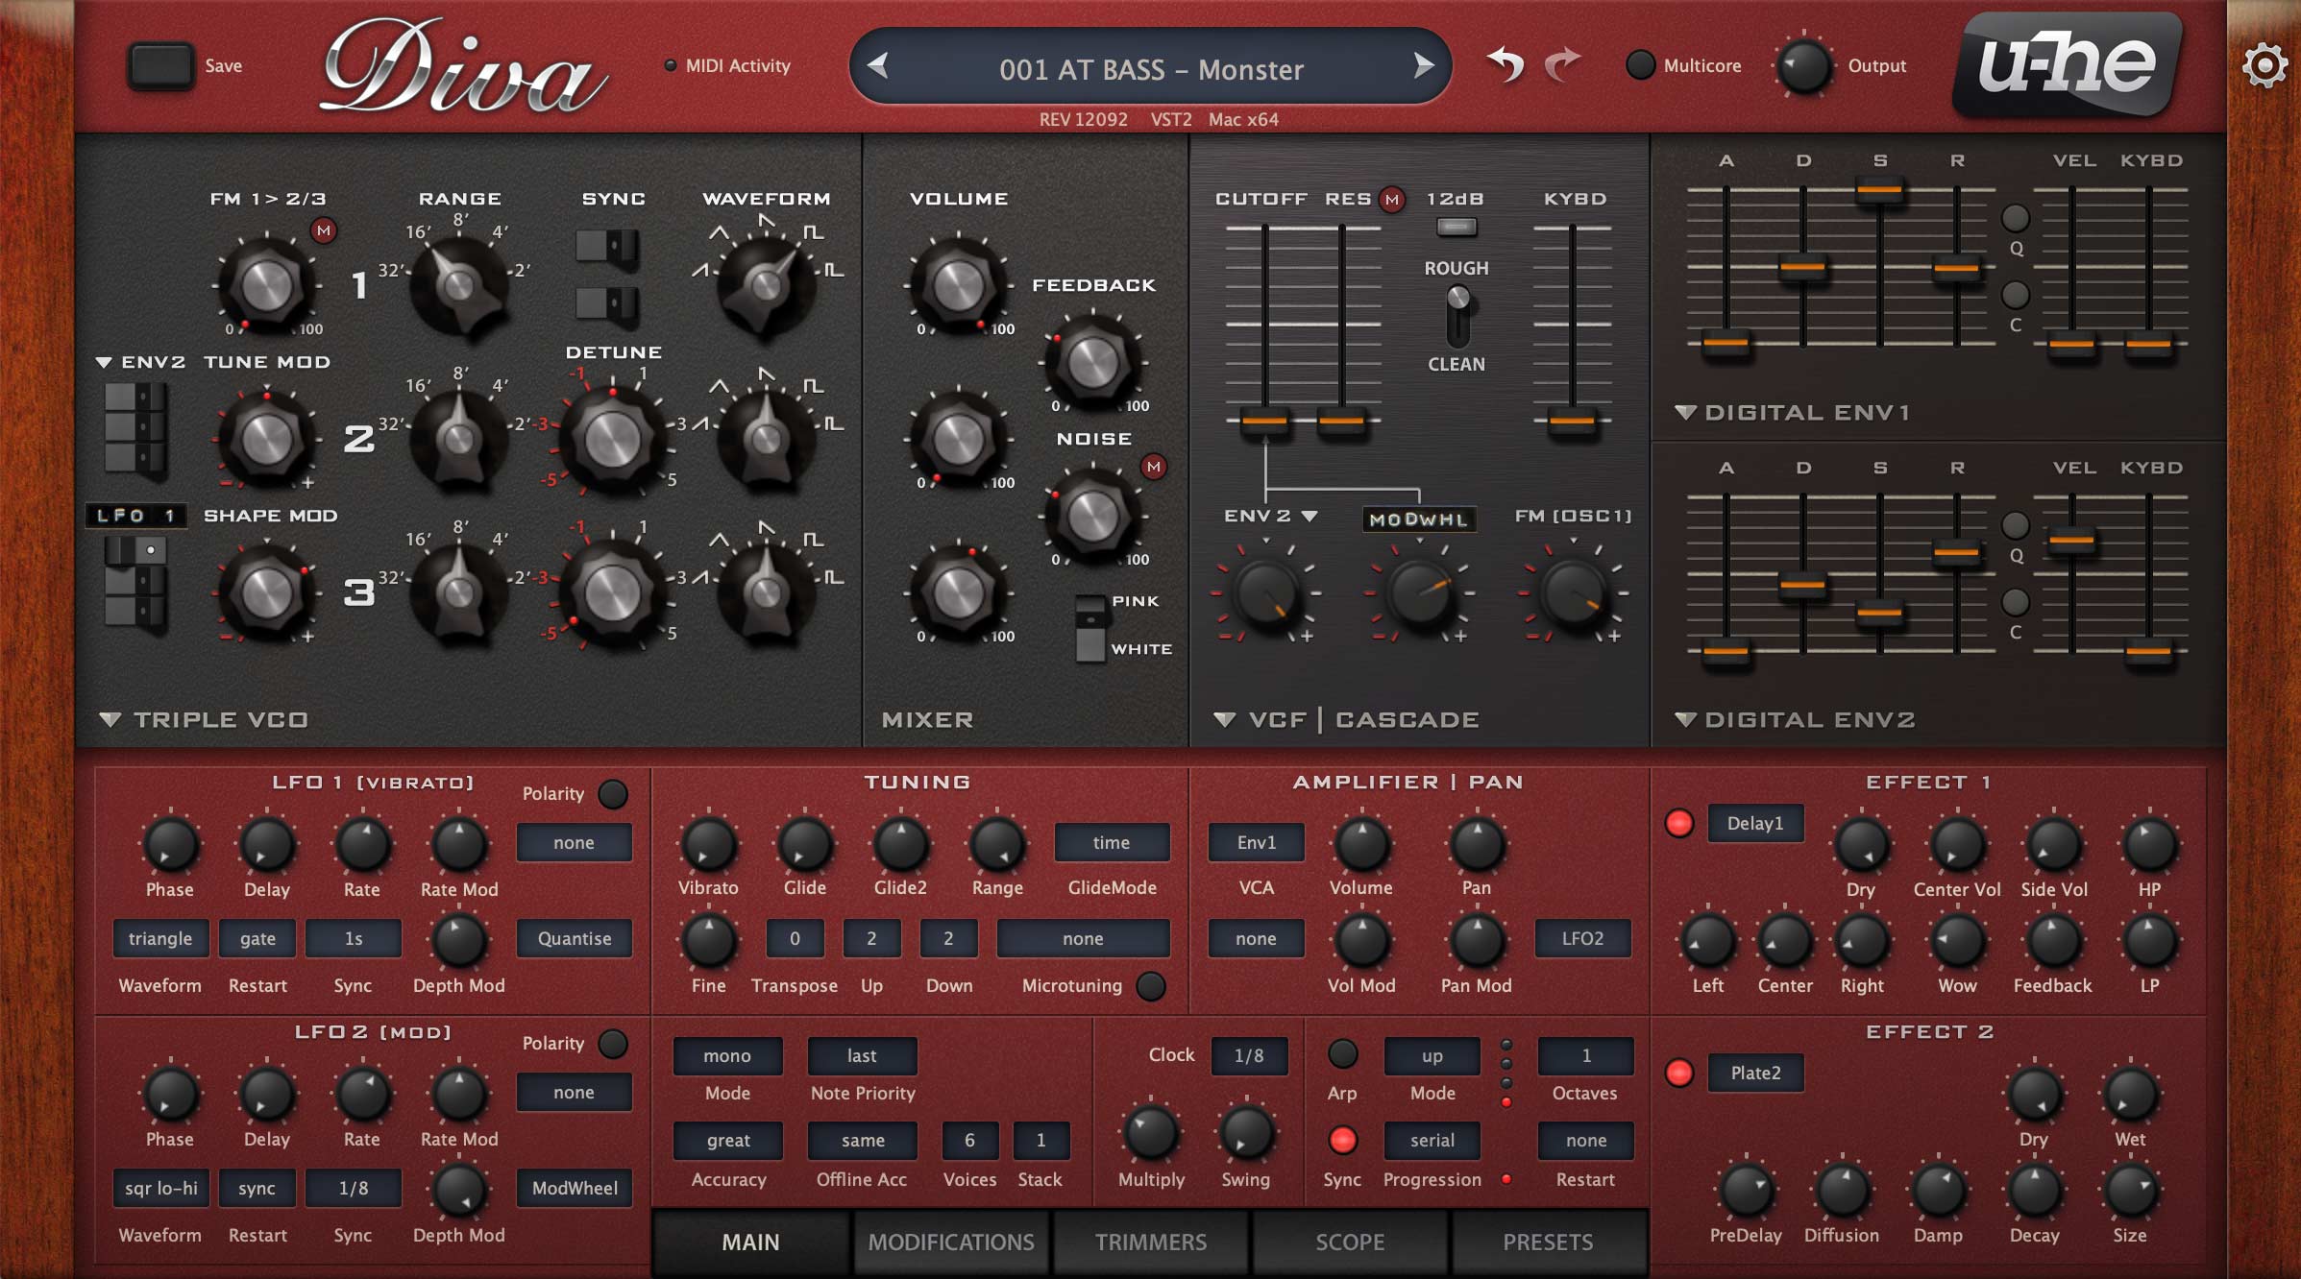Click the u-he logo
This screenshot has height=1279, width=2301.
2067,65
